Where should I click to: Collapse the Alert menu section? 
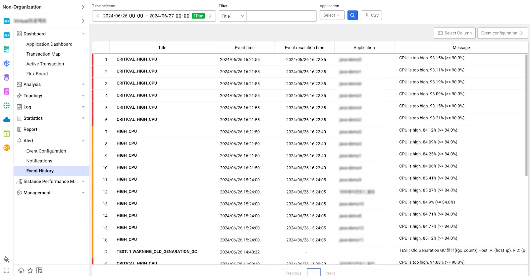click(83, 141)
